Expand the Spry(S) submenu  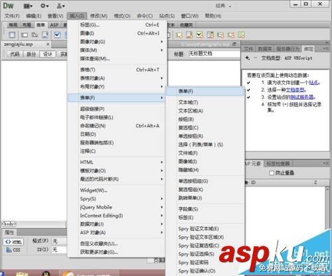point(117,198)
